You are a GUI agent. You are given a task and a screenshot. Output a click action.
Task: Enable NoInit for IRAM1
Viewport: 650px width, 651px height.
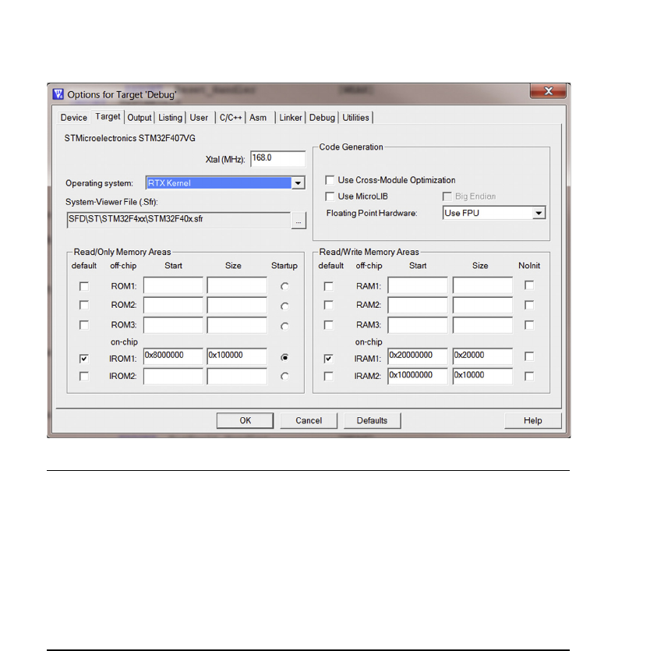528,356
